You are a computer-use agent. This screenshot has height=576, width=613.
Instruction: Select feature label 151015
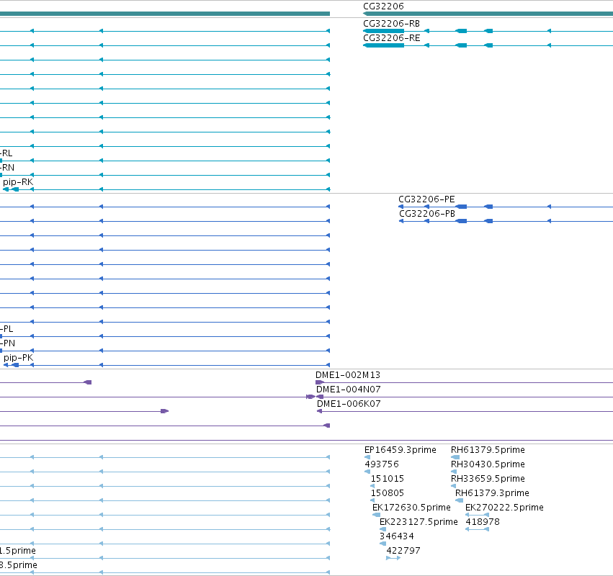tap(387, 479)
